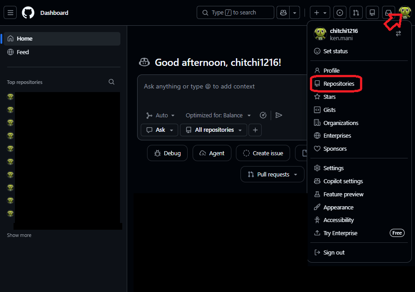415x292 pixels.
Task: Open the Auto model dropdown
Action: click(x=161, y=116)
